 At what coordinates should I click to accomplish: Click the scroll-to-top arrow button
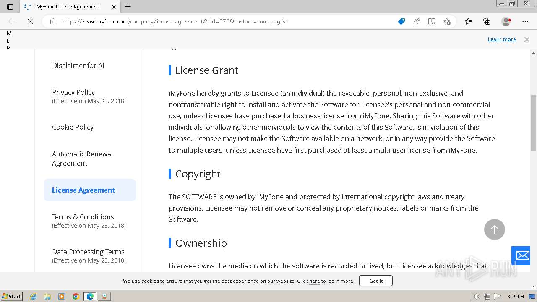pos(495,229)
